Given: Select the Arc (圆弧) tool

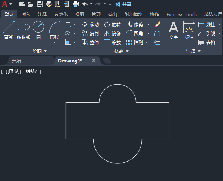Looking at the screenshot, I should pyautogui.click(x=55, y=30).
